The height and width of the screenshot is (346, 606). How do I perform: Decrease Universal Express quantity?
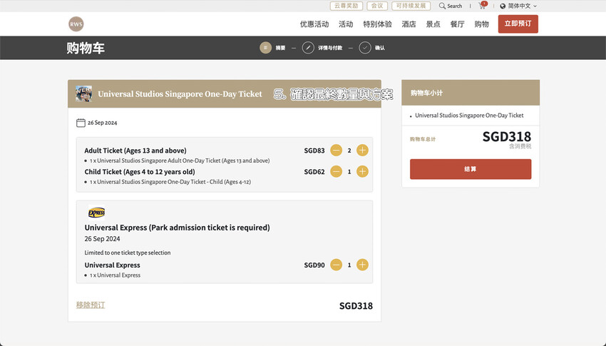[x=337, y=265]
